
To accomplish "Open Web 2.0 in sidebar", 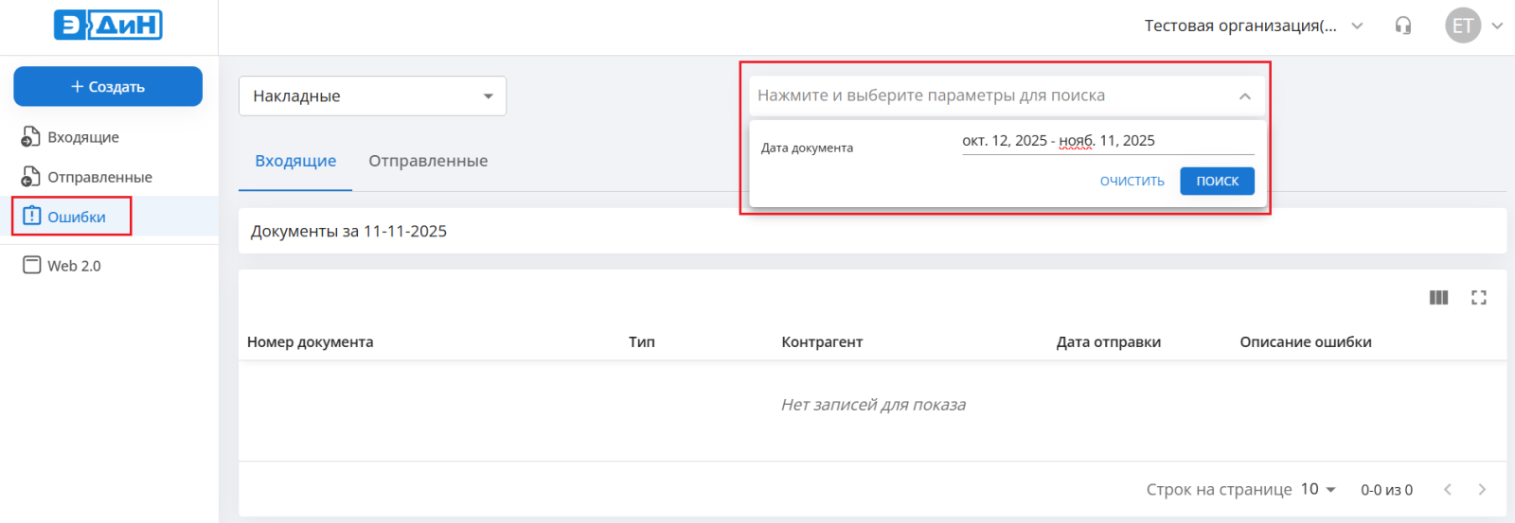I will tap(74, 266).
